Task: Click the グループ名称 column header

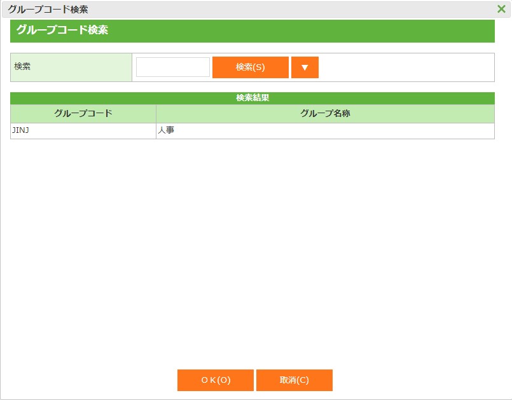Action: pyautogui.click(x=325, y=114)
